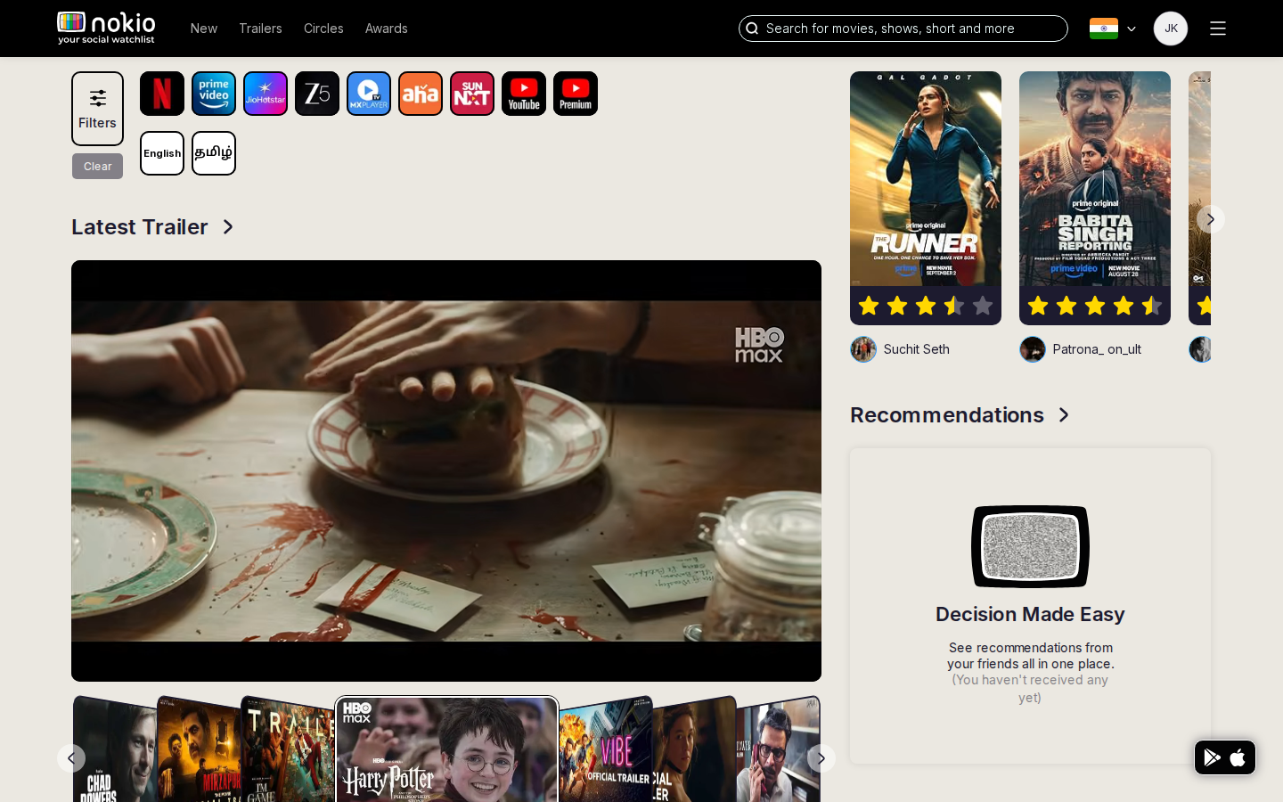Toggle the Tamil language filter
Viewport: 1283px width, 802px height.
coord(214,153)
